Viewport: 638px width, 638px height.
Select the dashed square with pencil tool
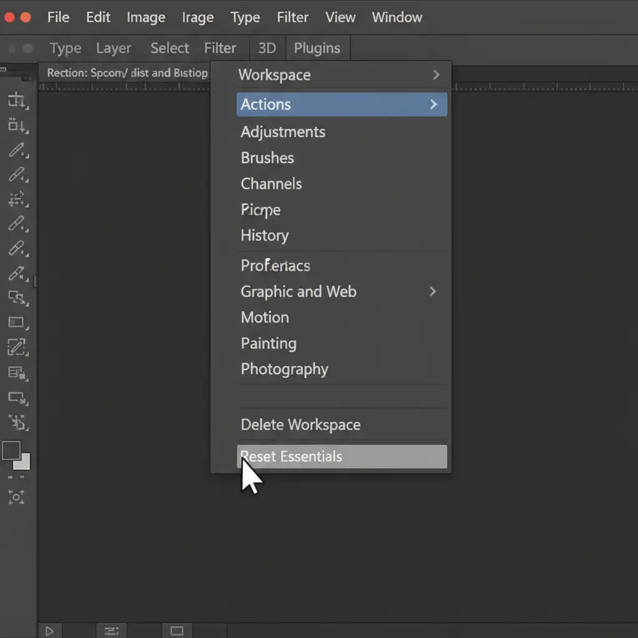coord(16,347)
